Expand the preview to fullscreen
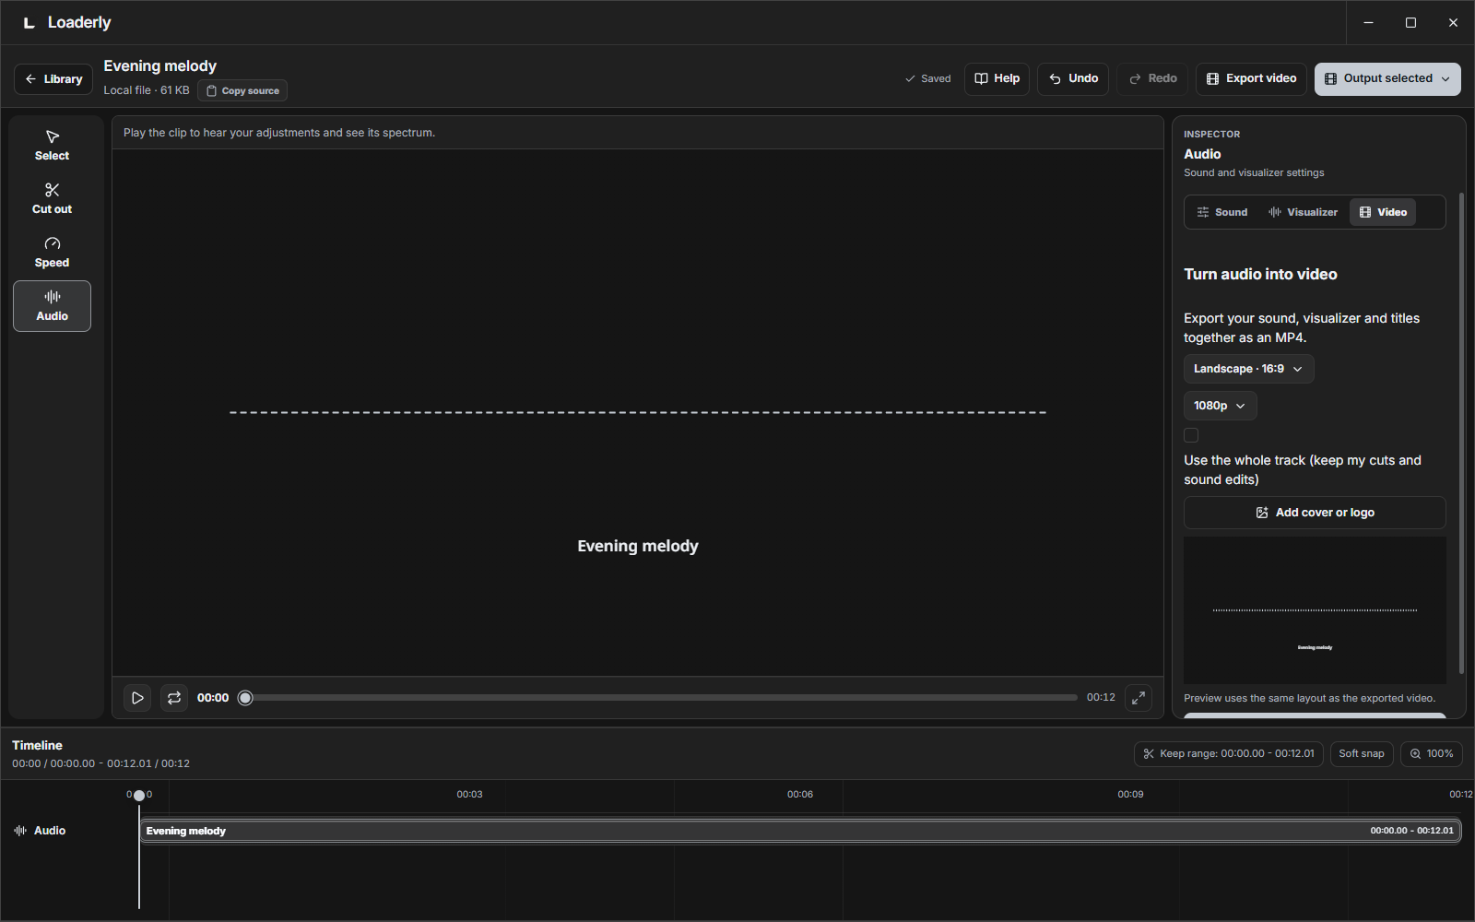1475x922 pixels. pyautogui.click(x=1139, y=698)
